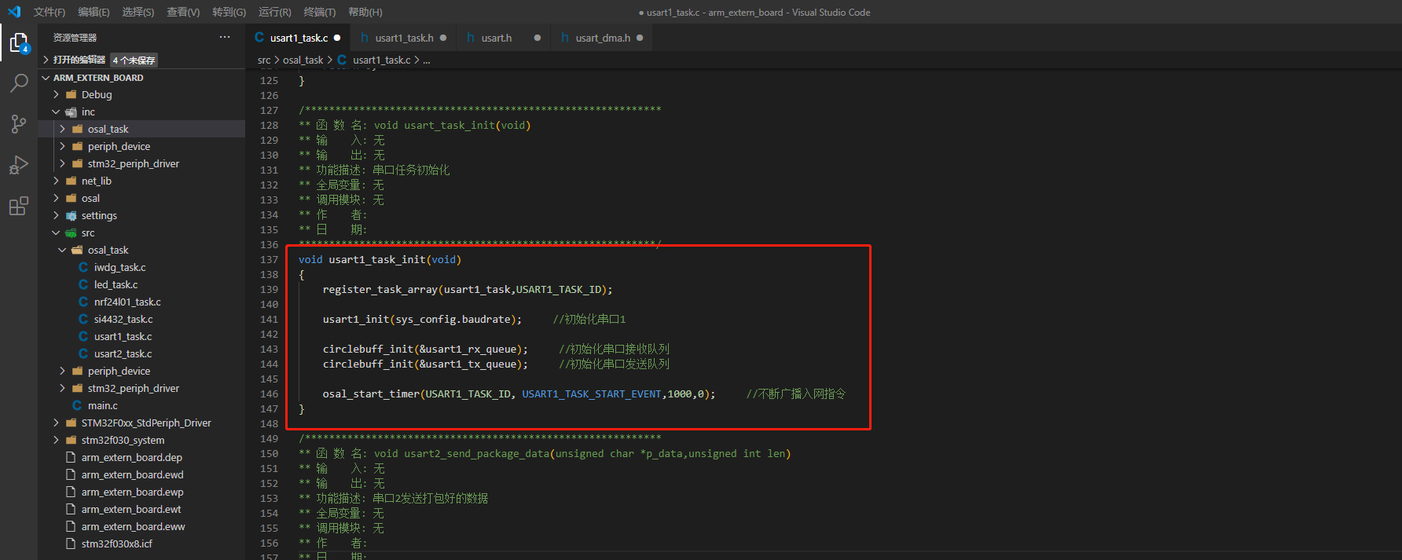Open the Run and Debug icon
The height and width of the screenshot is (560, 1402).
click(x=19, y=165)
